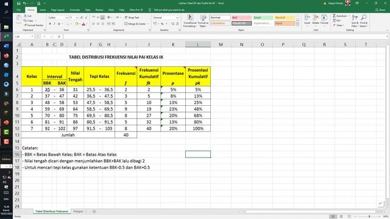The image size is (390, 219).
Task: Switch to the Page Layout tab
Action: click(58, 10)
